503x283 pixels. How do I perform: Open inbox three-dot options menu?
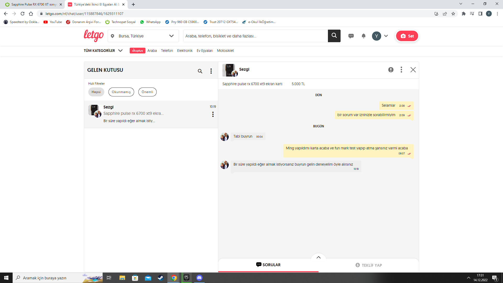tap(211, 71)
